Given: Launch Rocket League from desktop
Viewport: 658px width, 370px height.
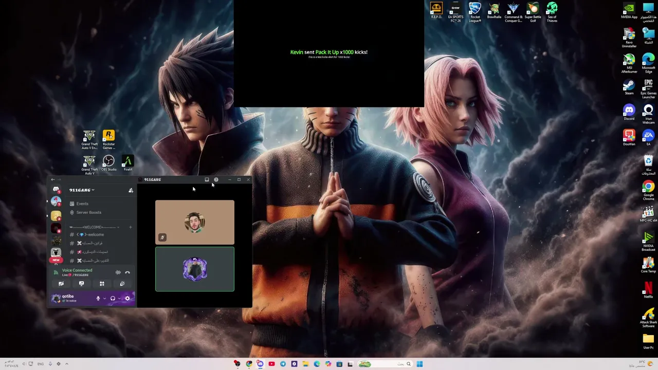Looking at the screenshot, I should 475,12.
